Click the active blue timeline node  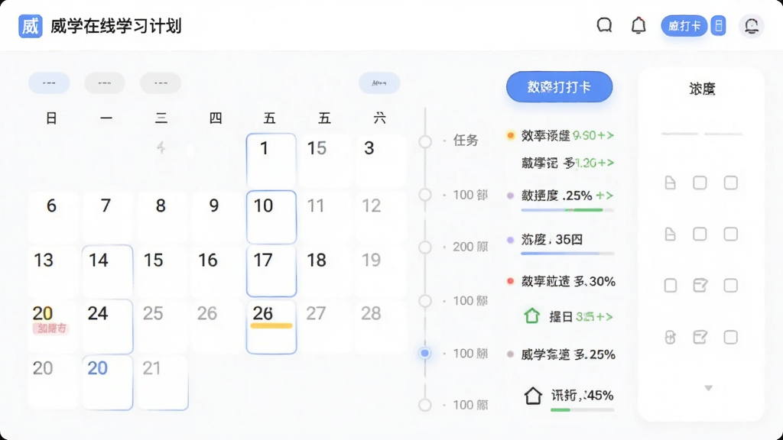point(425,353)
